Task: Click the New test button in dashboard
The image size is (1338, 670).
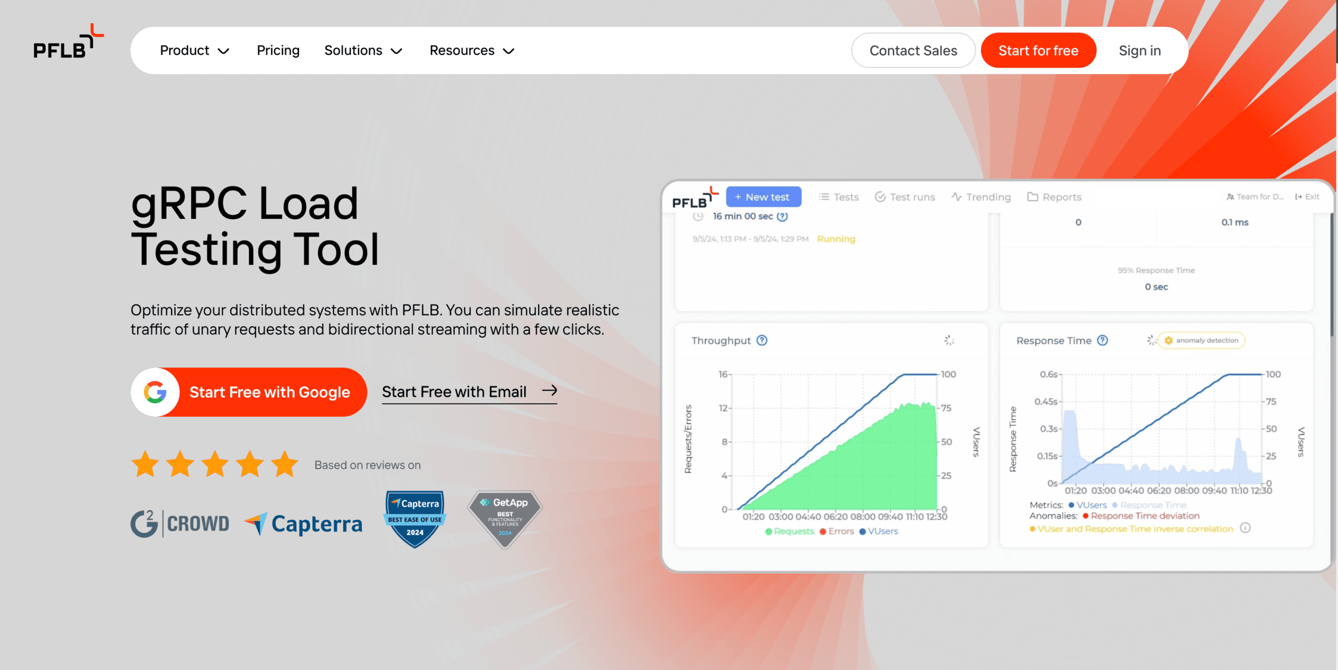Action: pos(763,197)
